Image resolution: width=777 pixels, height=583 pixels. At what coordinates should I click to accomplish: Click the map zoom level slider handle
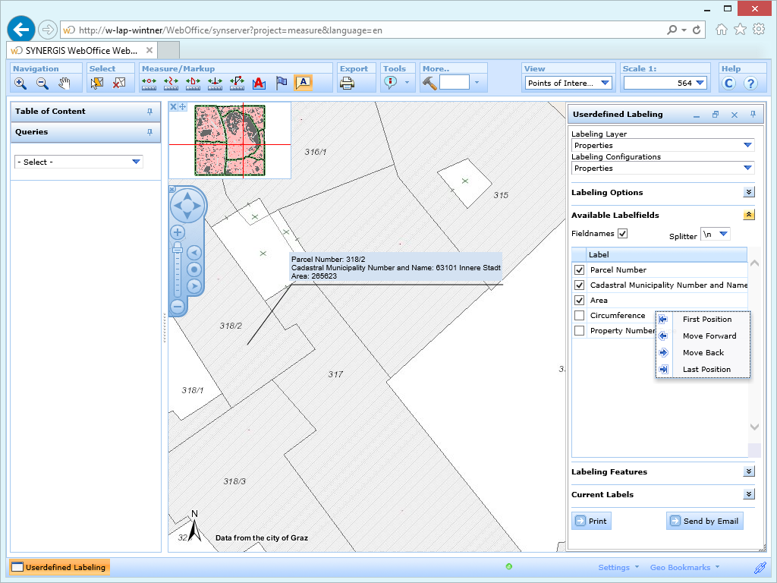point(178,248)
